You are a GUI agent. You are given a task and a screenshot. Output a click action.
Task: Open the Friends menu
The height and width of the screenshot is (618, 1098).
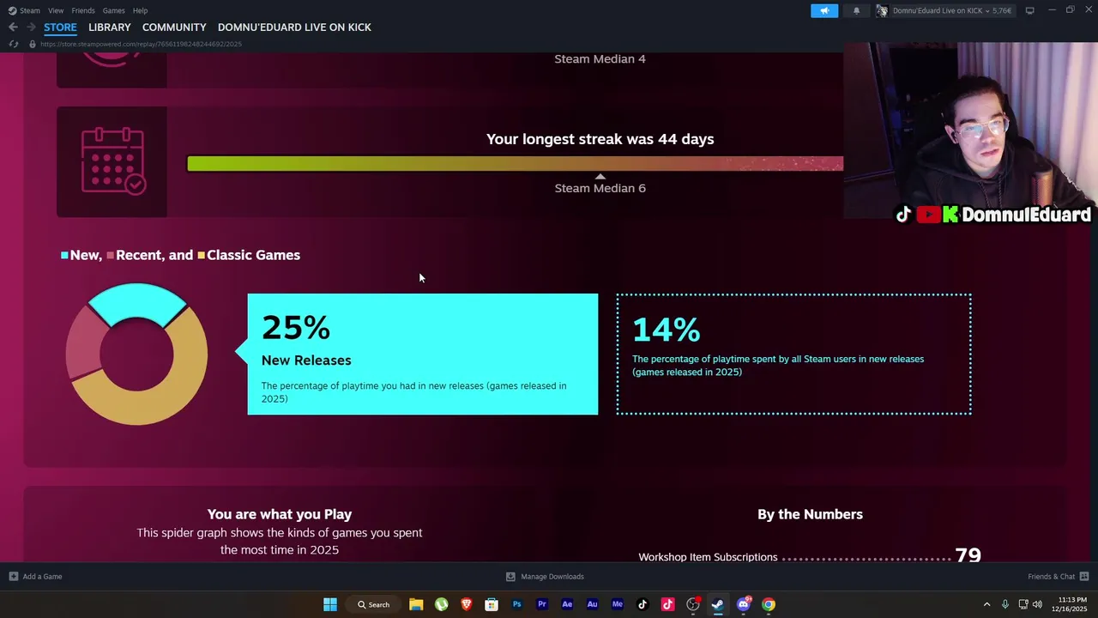(x=83, y=10)
